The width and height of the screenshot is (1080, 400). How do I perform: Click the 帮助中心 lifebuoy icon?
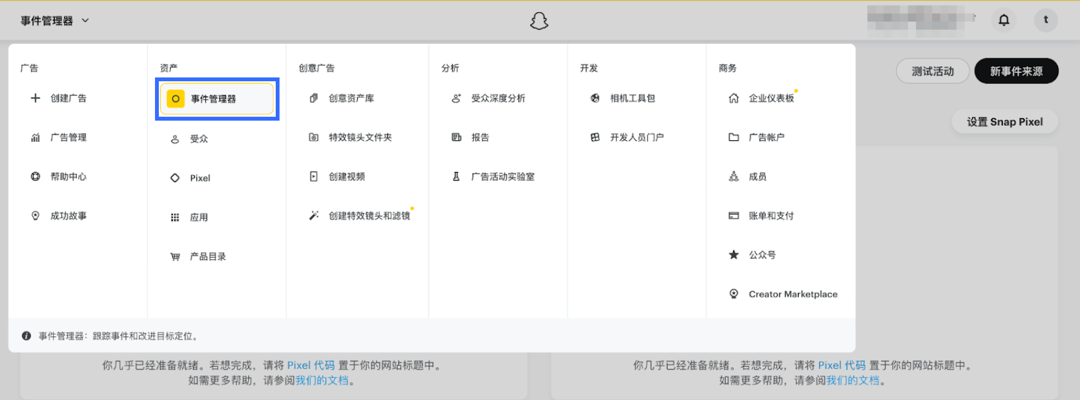click(36, 177)
